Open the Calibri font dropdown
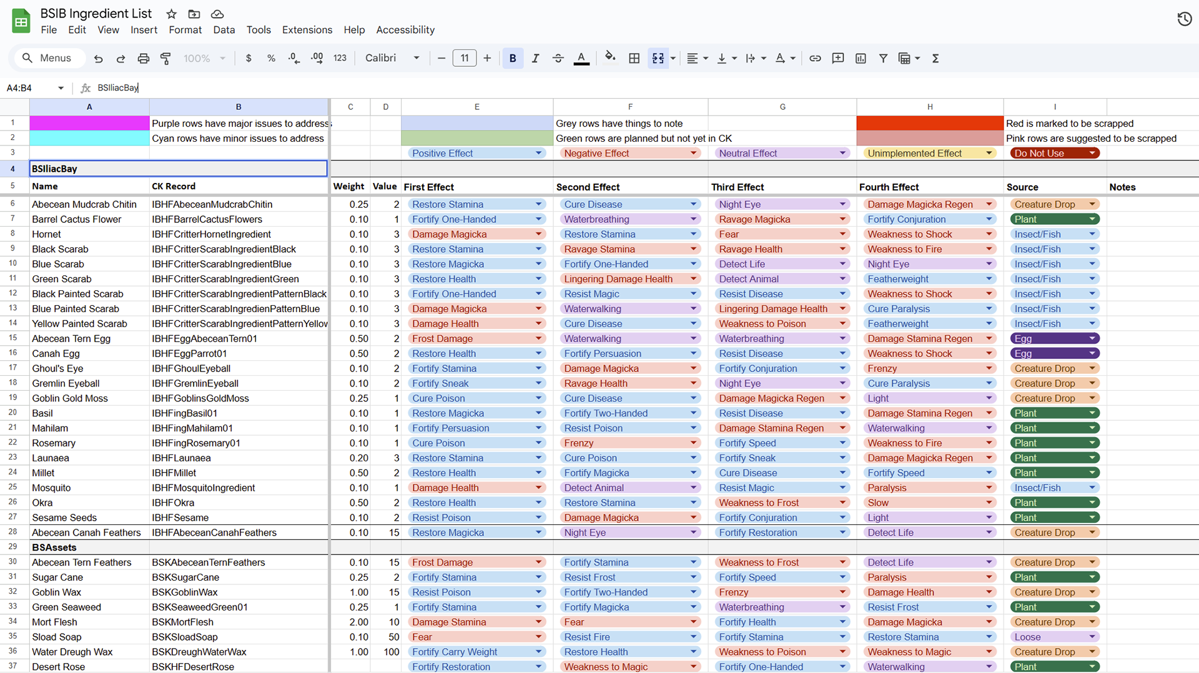Viewport: 1199px width, 673px height. [x=392, y=58]
